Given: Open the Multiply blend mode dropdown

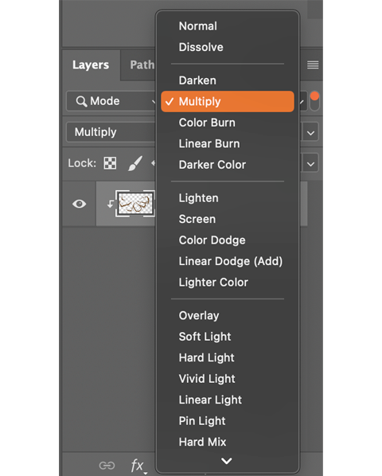Looking at the screenshot, I should 111,132.
